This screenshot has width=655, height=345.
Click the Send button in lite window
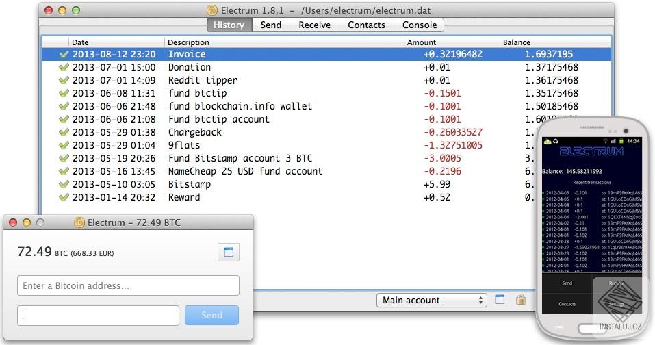coord(211,316)
